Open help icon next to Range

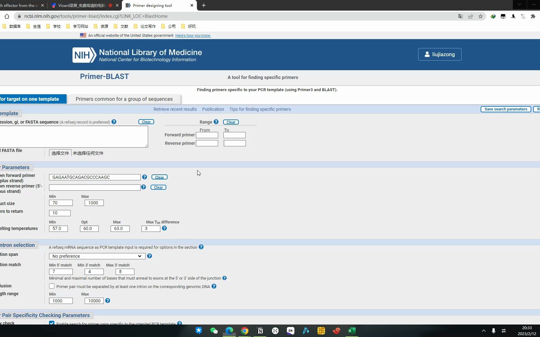[216, 122]
